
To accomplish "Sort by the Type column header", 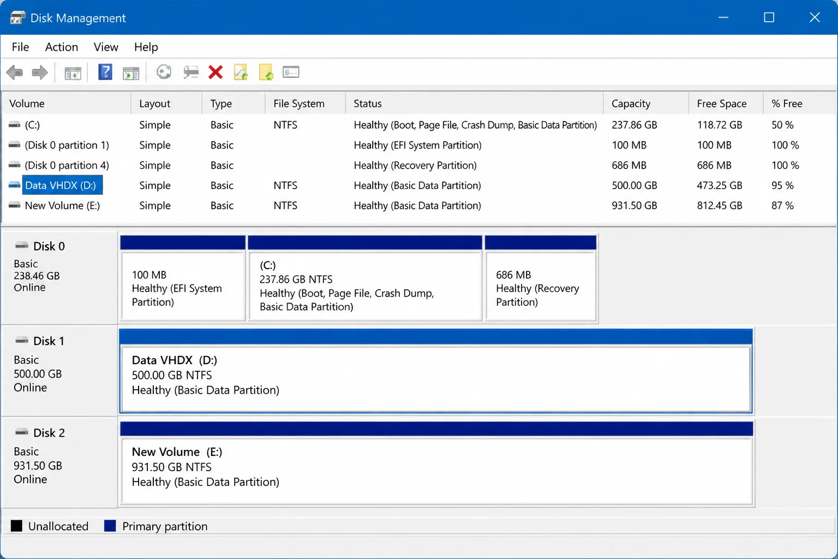I will point(234,103).
